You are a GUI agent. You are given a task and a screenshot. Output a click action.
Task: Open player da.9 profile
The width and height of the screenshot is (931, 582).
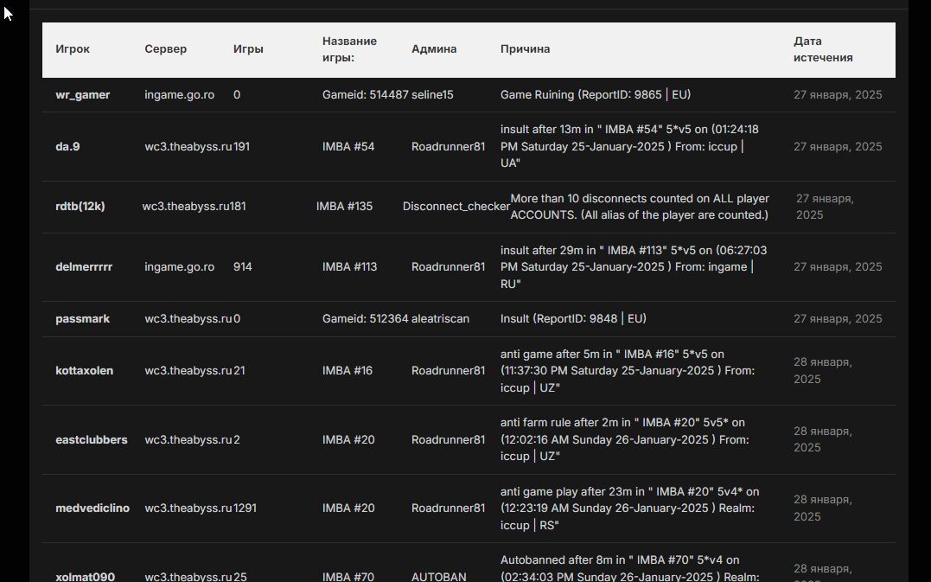coord(67,147)
